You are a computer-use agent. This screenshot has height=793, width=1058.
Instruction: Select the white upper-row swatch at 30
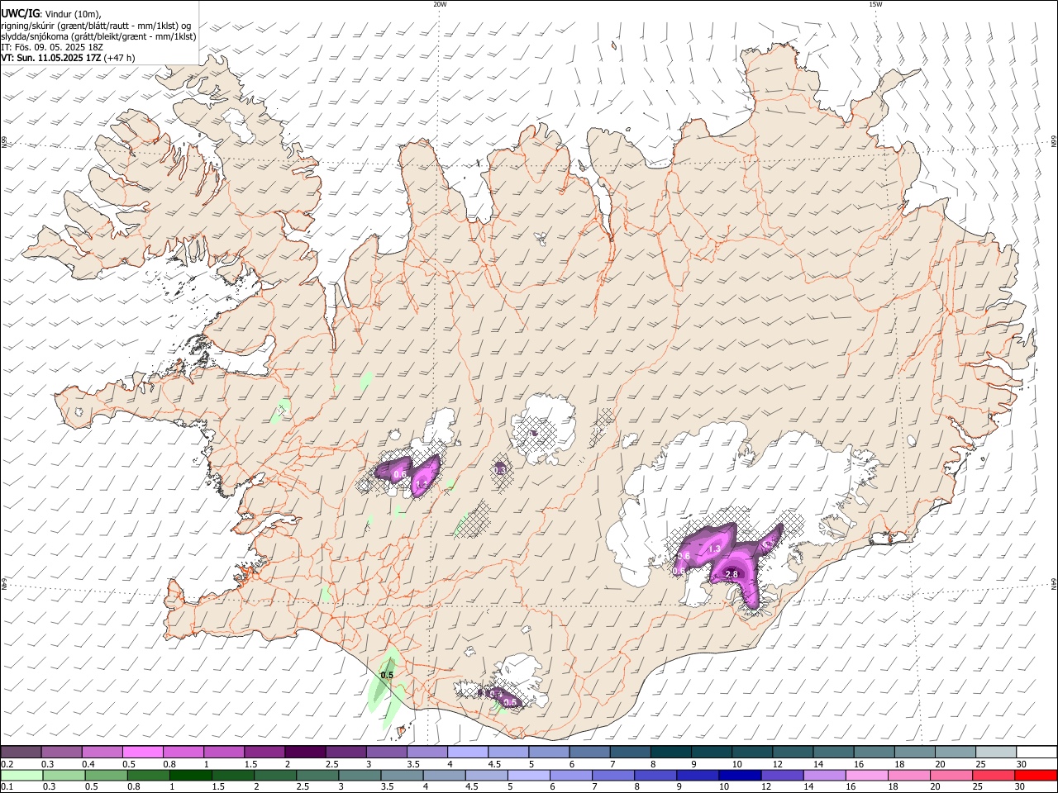[1036, 752]
